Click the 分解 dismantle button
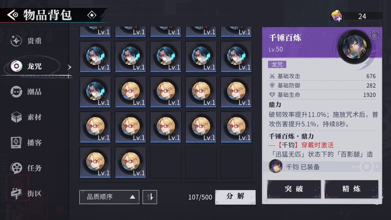The image size is (391, 220). click(235, 197)
